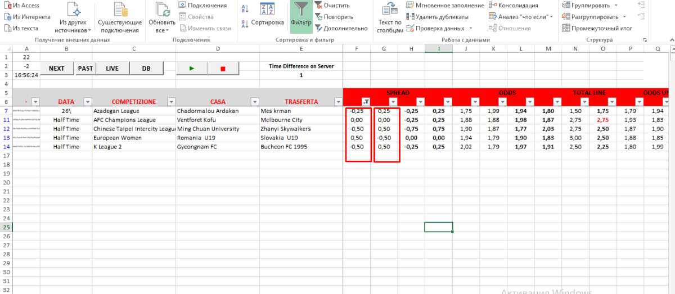Open the Анализ "что если" dropdown
This screenshot has height=294, width=675.
click(x=523, y=17)
